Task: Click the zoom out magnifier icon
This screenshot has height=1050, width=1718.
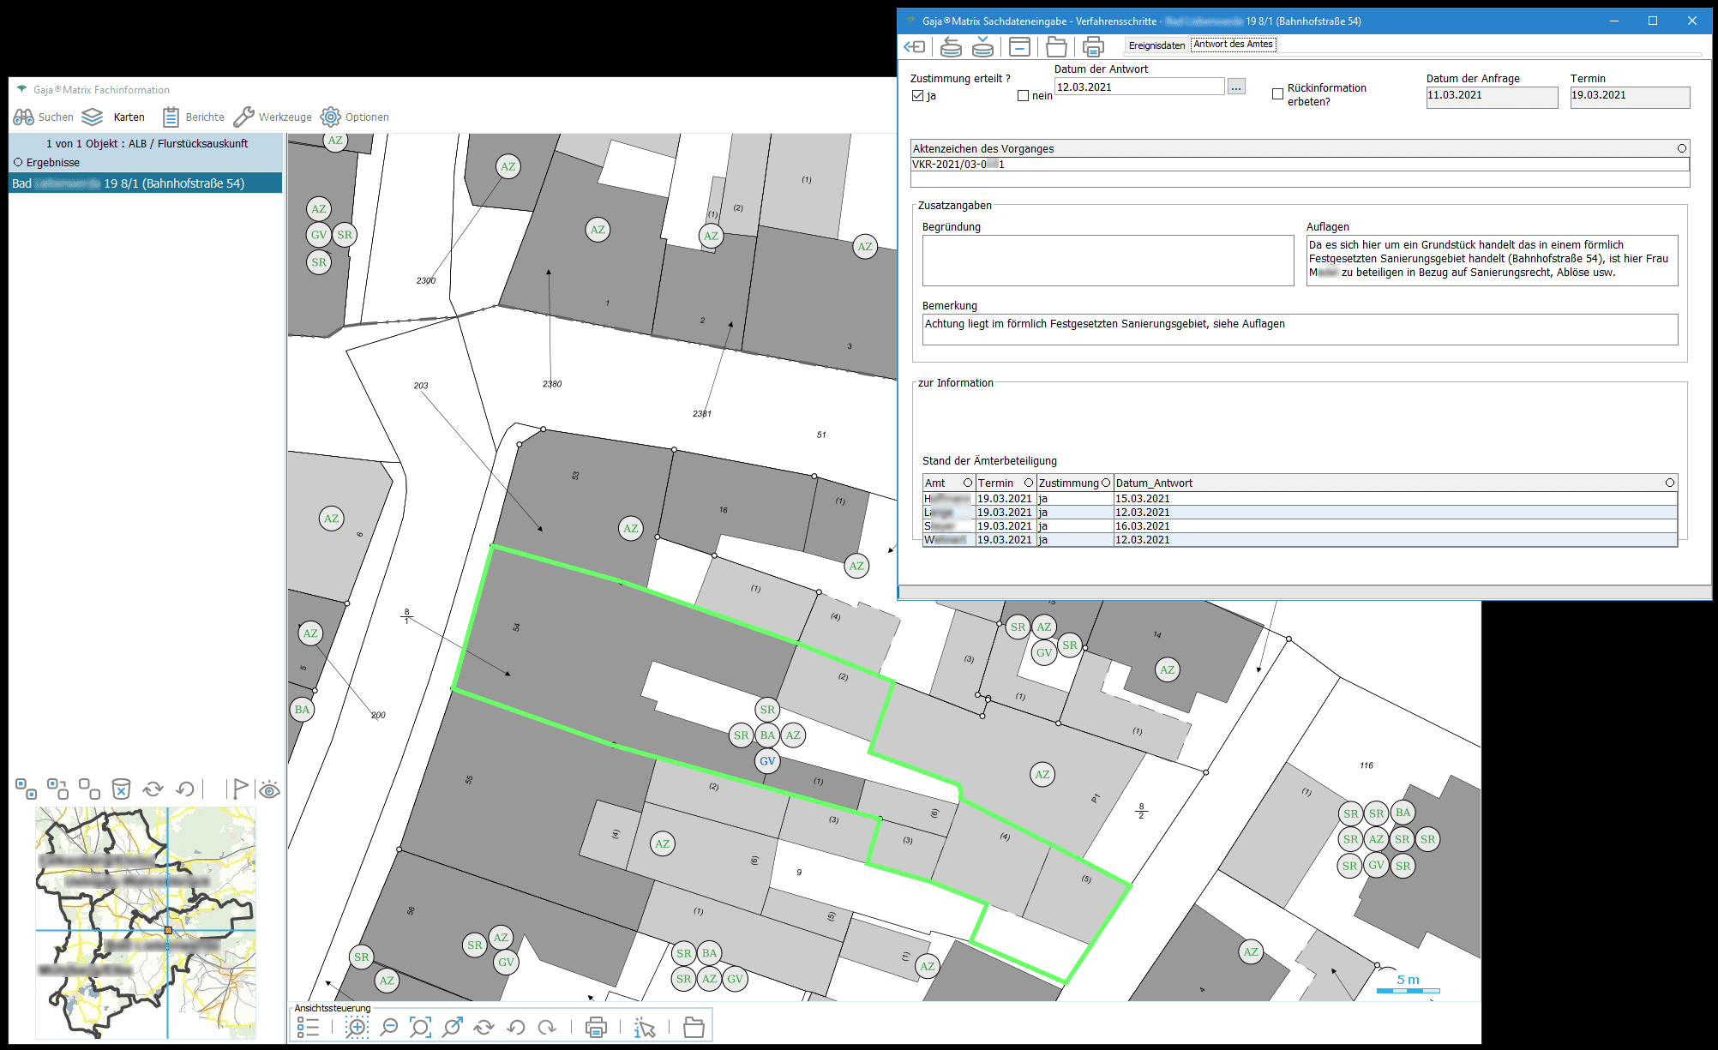Action: tap(389, 1027)
